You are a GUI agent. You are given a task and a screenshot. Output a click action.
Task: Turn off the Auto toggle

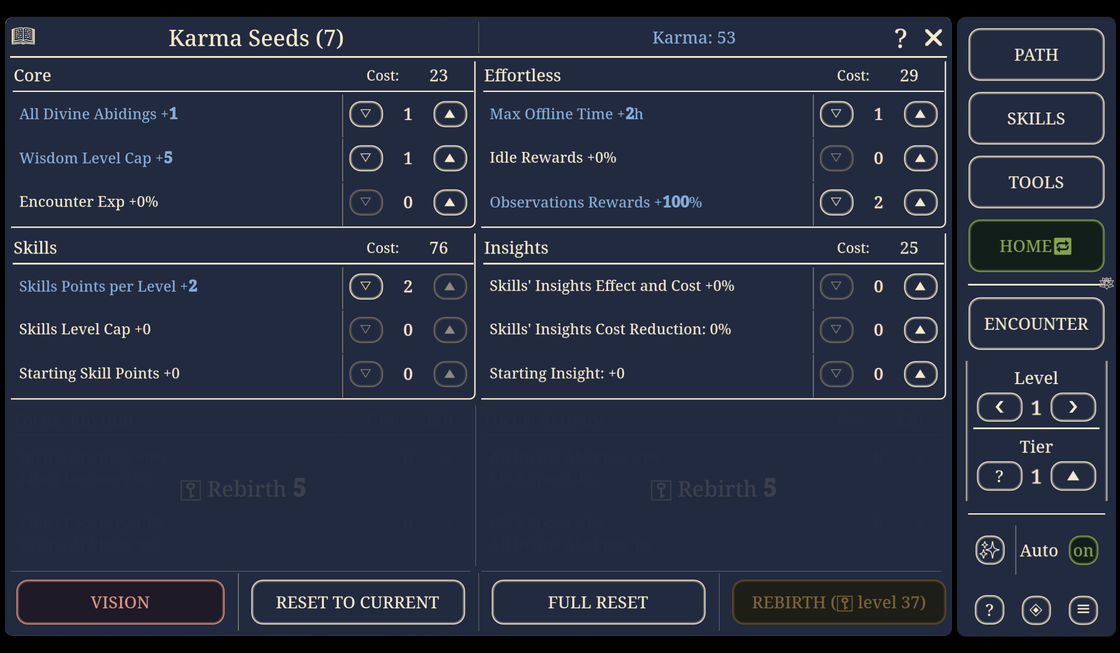tap(1083, 550)
